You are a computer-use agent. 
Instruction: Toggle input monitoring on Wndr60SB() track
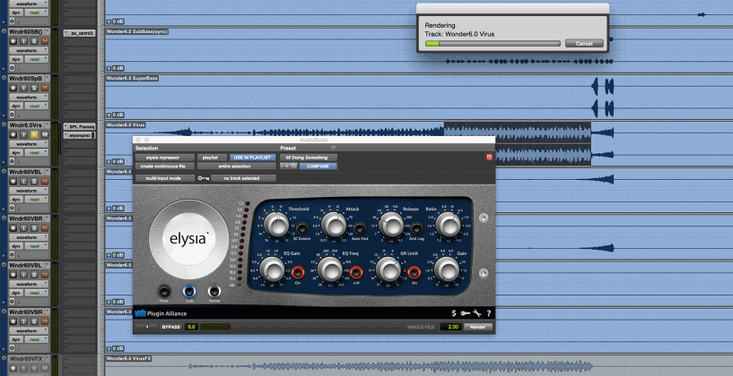coord(23,41)
